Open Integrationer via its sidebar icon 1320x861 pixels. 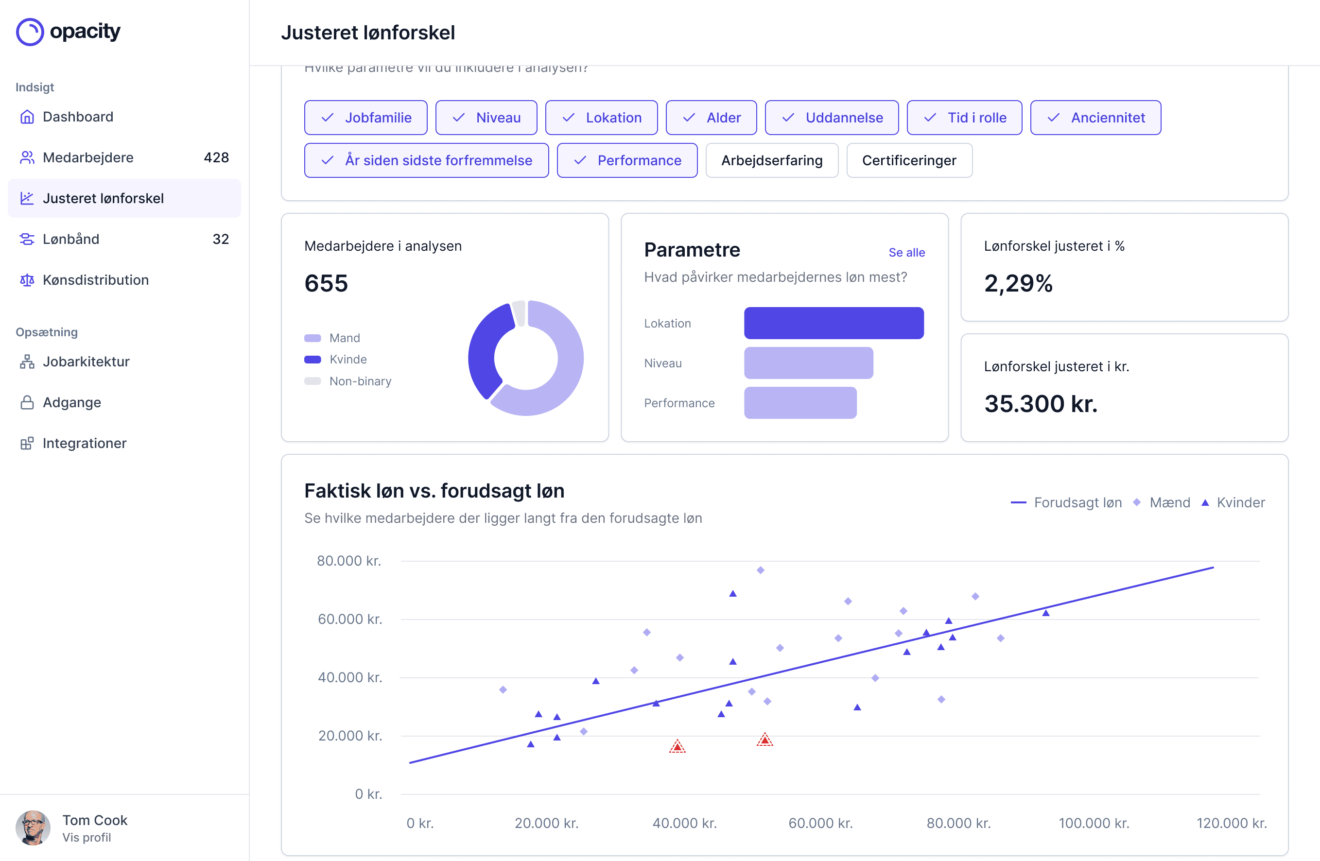[27, 443]
